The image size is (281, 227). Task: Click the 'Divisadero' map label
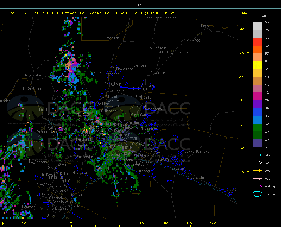point(152,109)
